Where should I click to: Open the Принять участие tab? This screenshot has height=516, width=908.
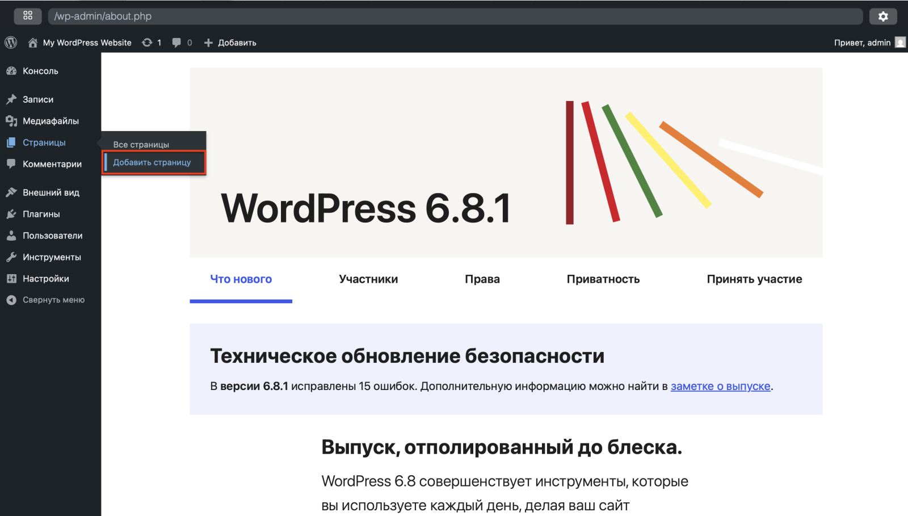(x=754, y=279)
